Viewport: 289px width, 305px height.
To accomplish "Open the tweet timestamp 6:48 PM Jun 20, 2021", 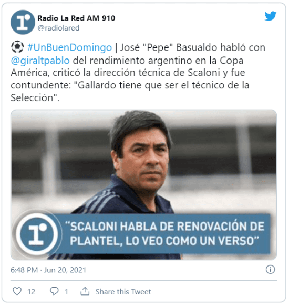I will 48,270.
